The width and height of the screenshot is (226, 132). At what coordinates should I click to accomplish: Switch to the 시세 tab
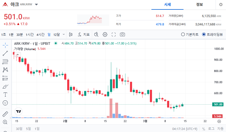click(x=167, y=5)
